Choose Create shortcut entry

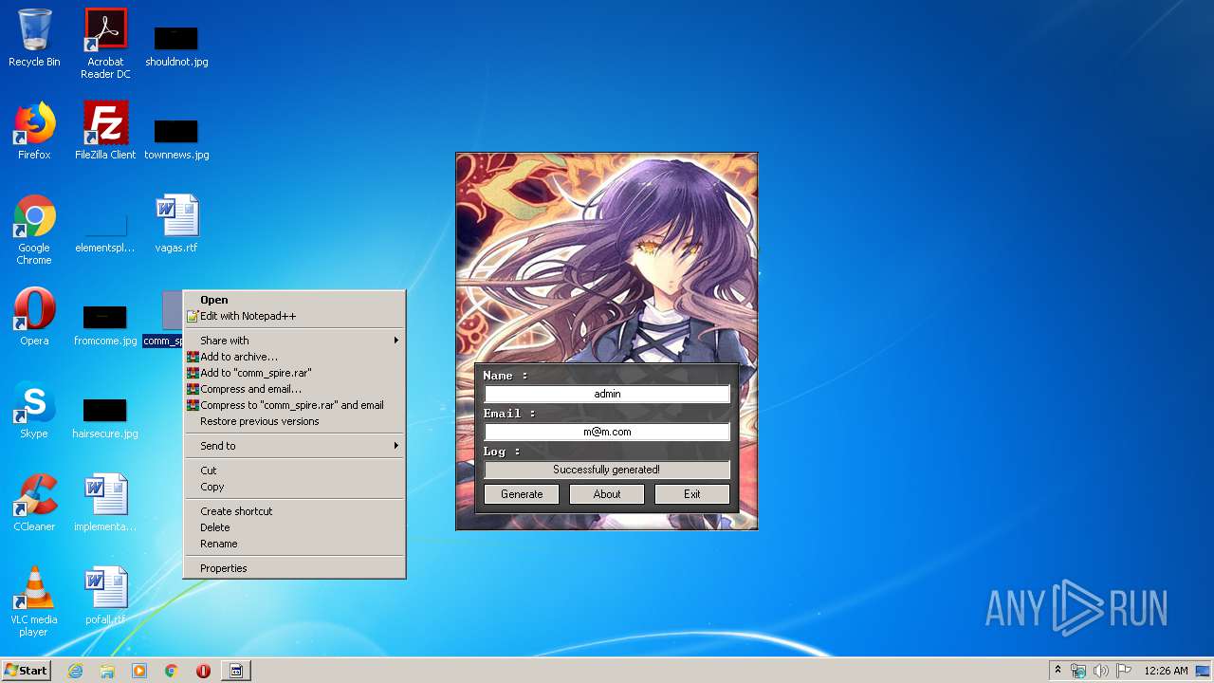[294, 511]
